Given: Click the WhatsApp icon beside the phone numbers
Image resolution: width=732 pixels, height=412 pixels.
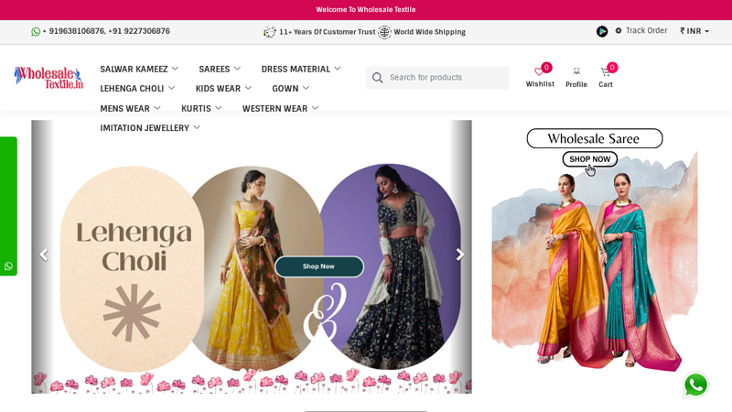Looking at the screenshot, I should tap(36, 31).
